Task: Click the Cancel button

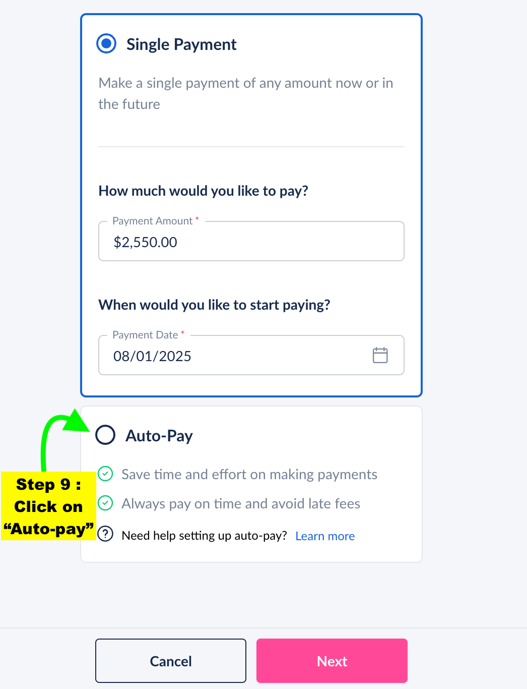Action: coord(171,661)
